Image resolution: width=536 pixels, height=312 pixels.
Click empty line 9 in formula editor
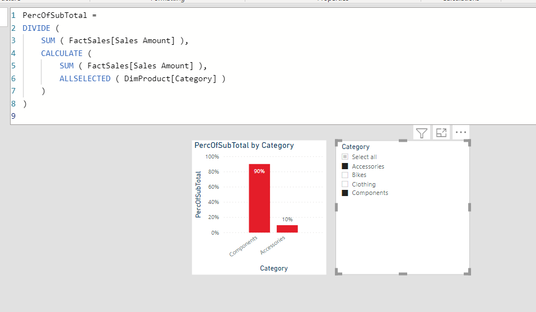pos(273,116)
